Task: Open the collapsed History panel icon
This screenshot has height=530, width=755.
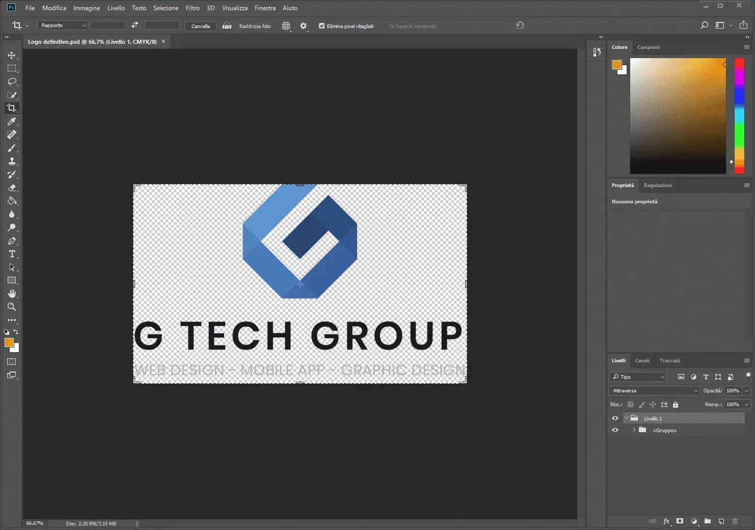Action: [x=597, y=52]
